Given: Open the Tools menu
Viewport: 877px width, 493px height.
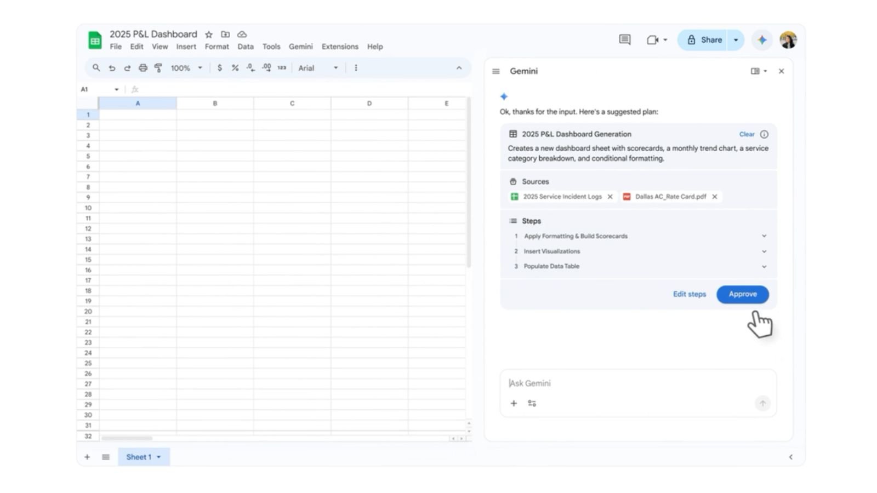Looking at the screenshot, I should 271,47.
